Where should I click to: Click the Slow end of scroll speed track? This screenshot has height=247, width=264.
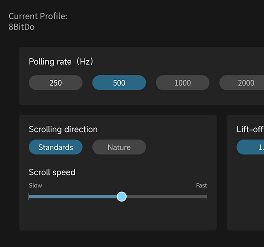click(29, 197)
